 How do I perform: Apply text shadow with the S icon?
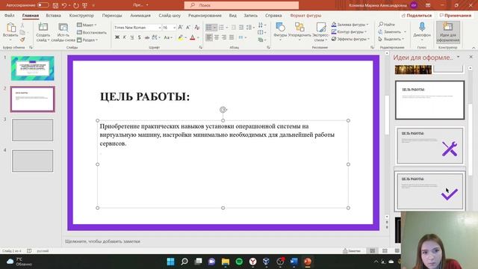coord(140,37)
